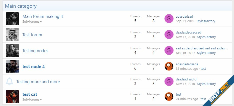Expand Sub-forums under test cat
Viewport: 234px width, 106px height.
tap(32, 100)
